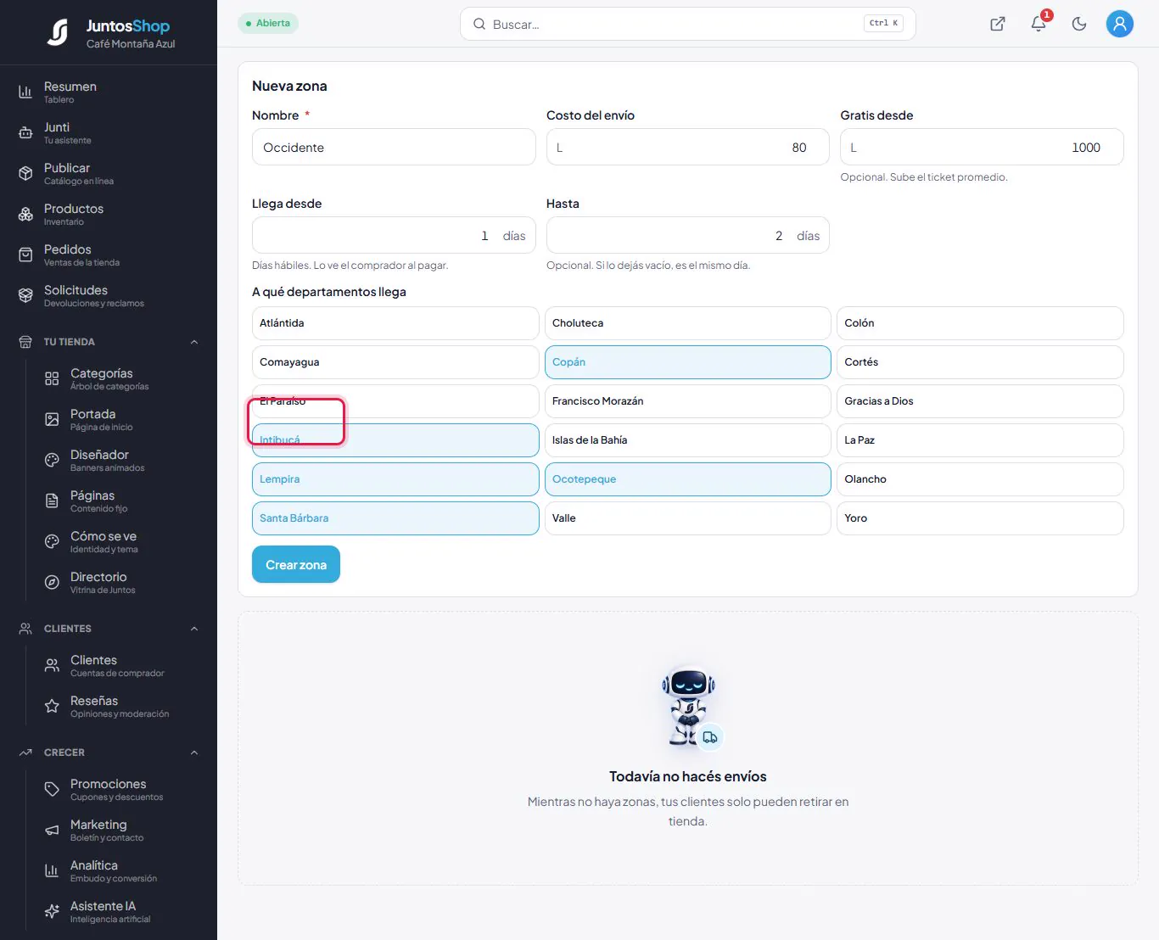Screen dimensions: 1159x940
Task: Click the Publicar box icon
Action: (x=25, y=173)
